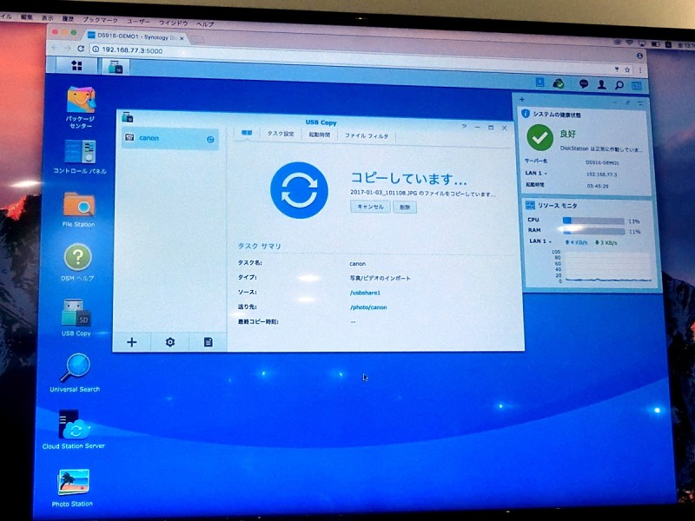Click the タスク サマリ heading
695x521 pixels.
point(259,246)
